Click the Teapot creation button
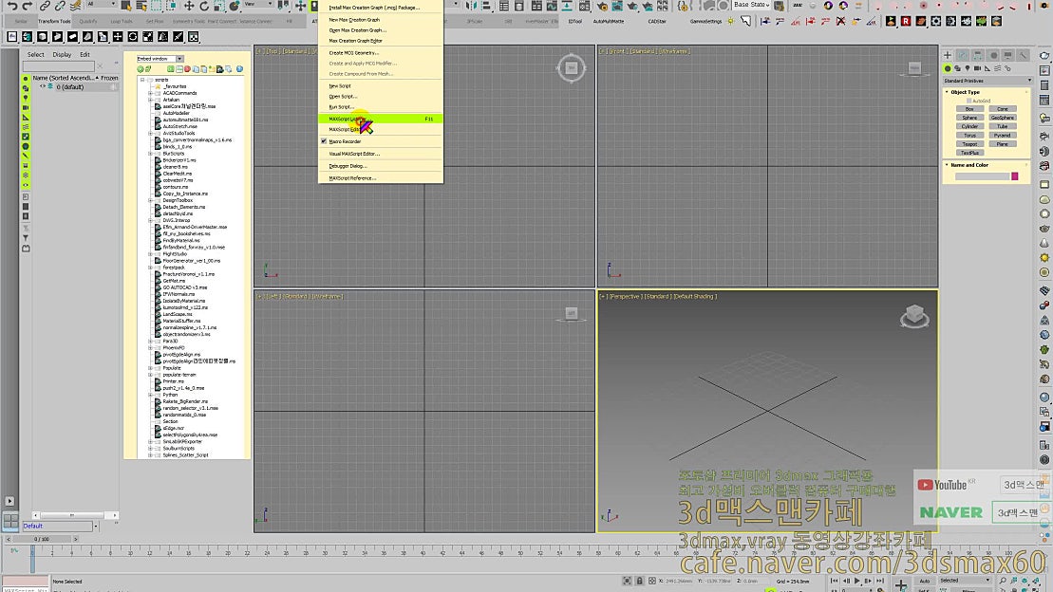Image resolution: width=1053 pixels, height=592 pixels. (969, 143)
